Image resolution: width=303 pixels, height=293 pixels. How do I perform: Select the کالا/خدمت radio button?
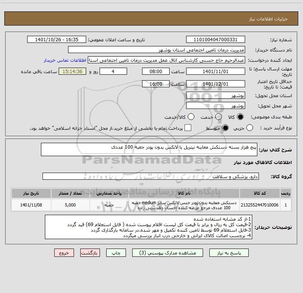pyautogui.click(x=191, y=117)
